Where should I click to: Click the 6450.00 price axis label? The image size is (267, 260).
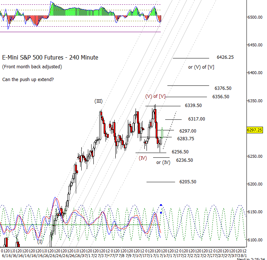tap(255, 45)
